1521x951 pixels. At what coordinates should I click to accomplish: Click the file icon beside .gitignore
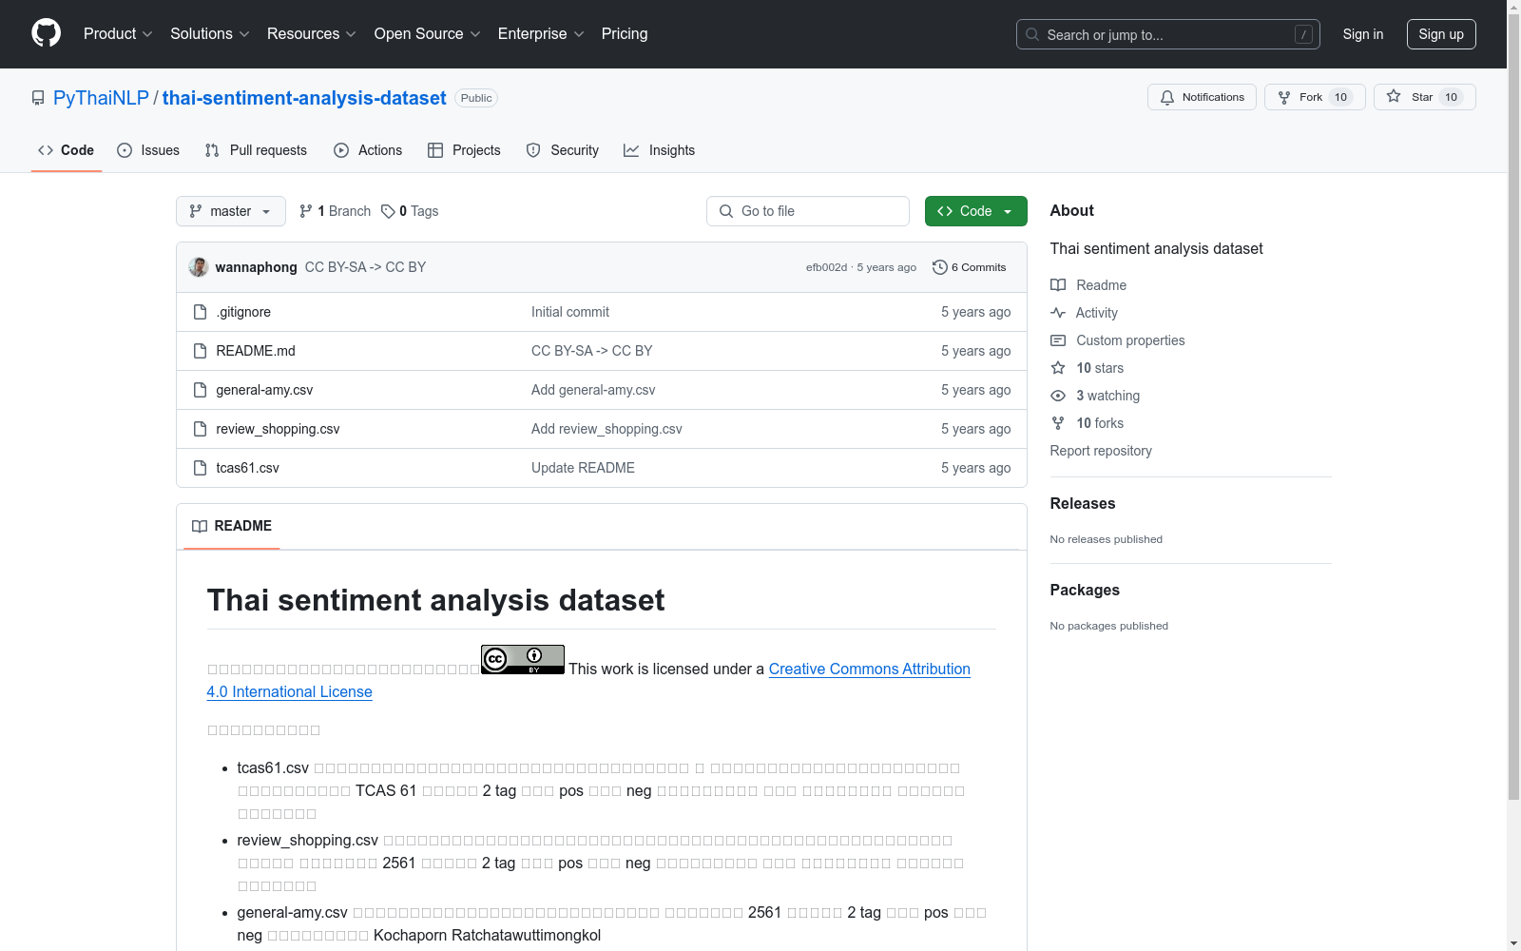click(x=200, y=312)
